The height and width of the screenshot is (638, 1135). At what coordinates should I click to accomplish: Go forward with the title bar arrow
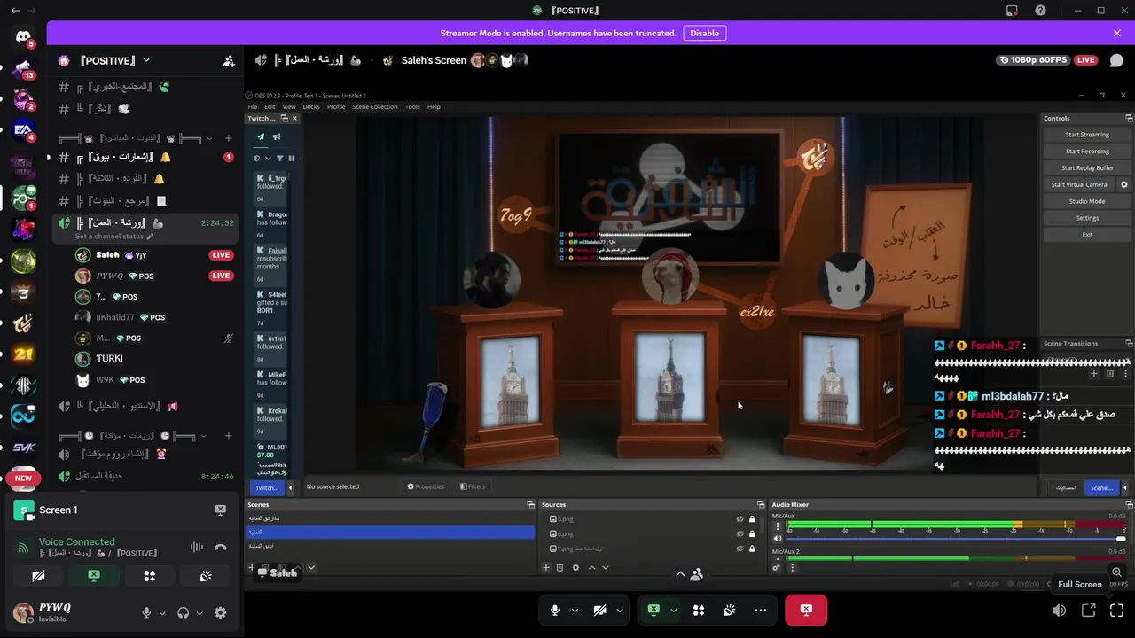point(33,11)
